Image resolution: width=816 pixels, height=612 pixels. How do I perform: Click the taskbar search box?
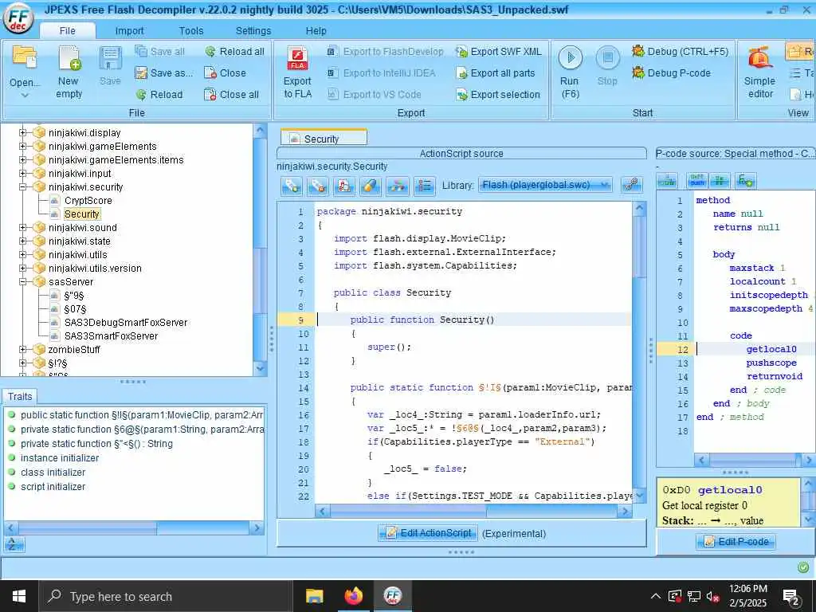coord(166,596)
